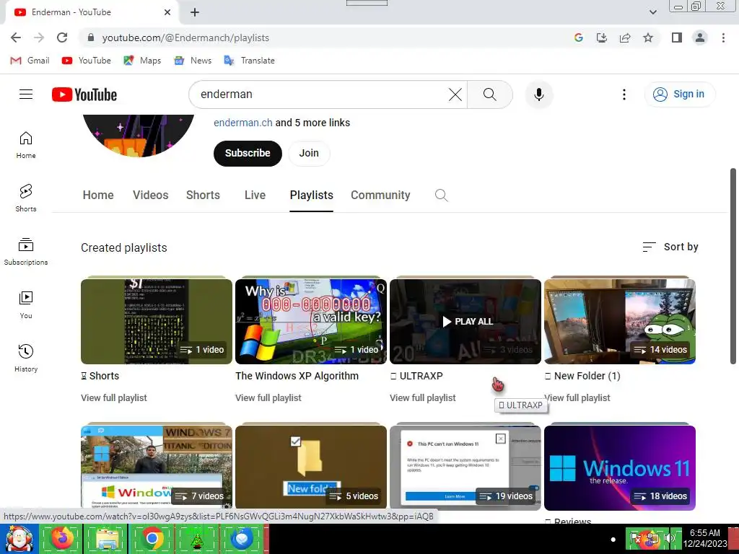Open Chrome three-dot menu
This screenshot has height=554, width=739.
[x=723, y=38]
